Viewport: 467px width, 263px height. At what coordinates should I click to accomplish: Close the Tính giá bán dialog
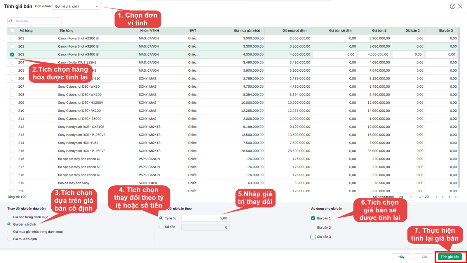click(460, 6)
